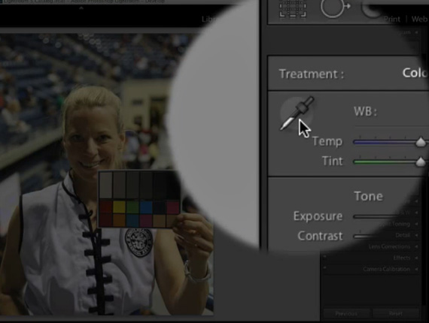The height and width of the screenshot is (323, 429).
Task: Expand the Detail panel
Action: [416, 235]
